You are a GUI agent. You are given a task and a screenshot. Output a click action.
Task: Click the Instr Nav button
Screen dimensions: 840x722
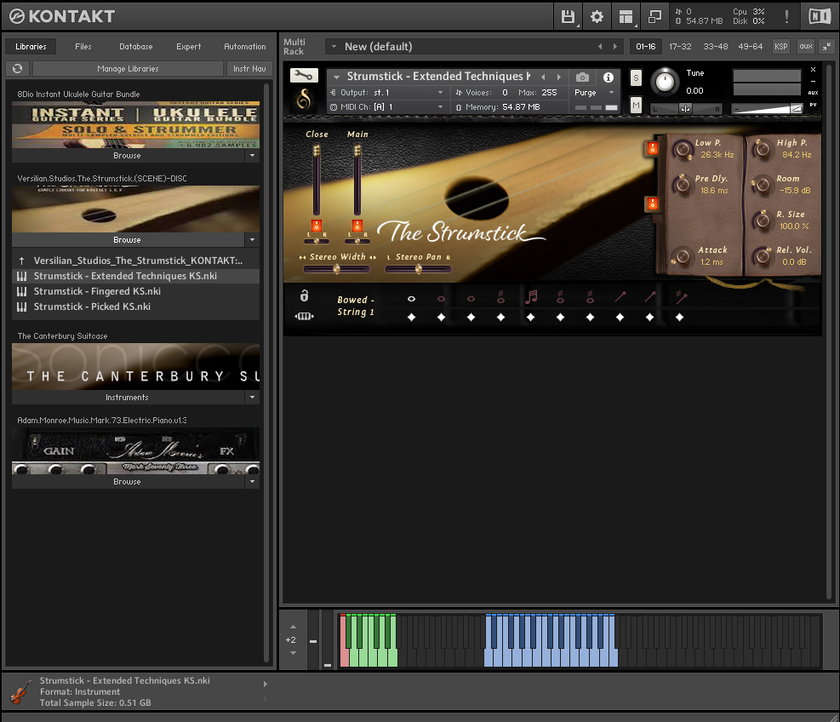click(249, 69)
